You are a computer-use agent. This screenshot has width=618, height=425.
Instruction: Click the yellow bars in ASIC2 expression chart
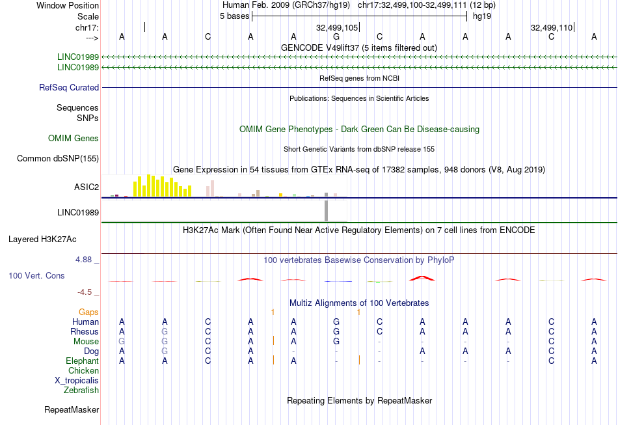[x=162, y=185]
